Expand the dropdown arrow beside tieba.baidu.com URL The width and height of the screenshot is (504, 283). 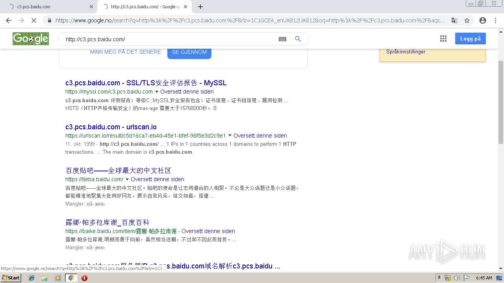click(127, 179)
